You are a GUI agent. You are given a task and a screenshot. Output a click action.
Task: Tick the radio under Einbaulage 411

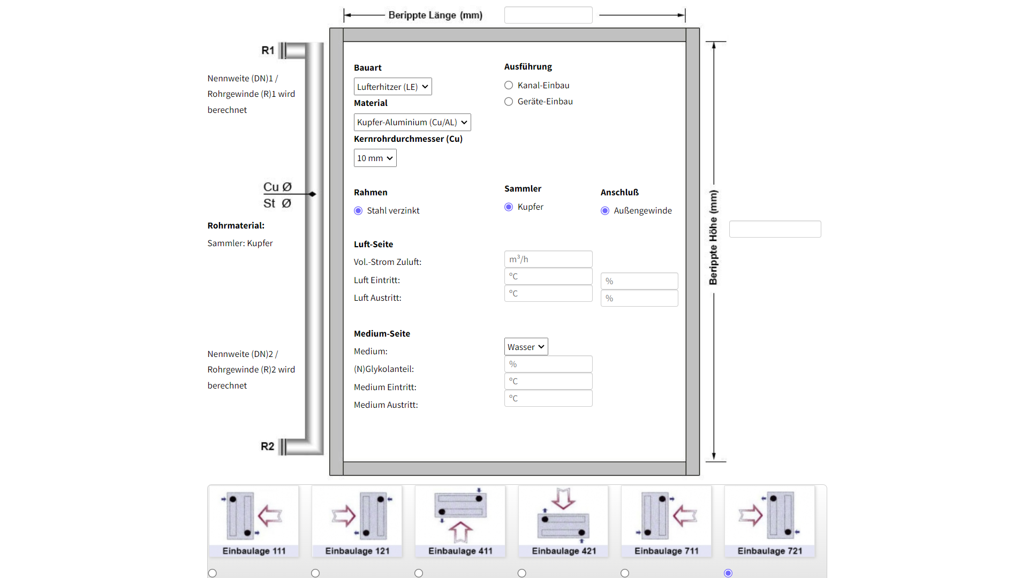click(419, 573)
